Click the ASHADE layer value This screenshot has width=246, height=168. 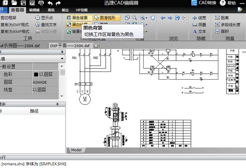pyautogui.click(x=40, y=82)
